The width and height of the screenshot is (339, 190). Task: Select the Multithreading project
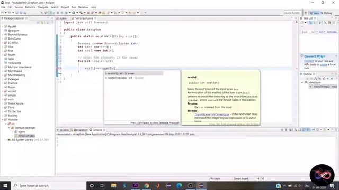pyautogui.click(x=15, y=75)
